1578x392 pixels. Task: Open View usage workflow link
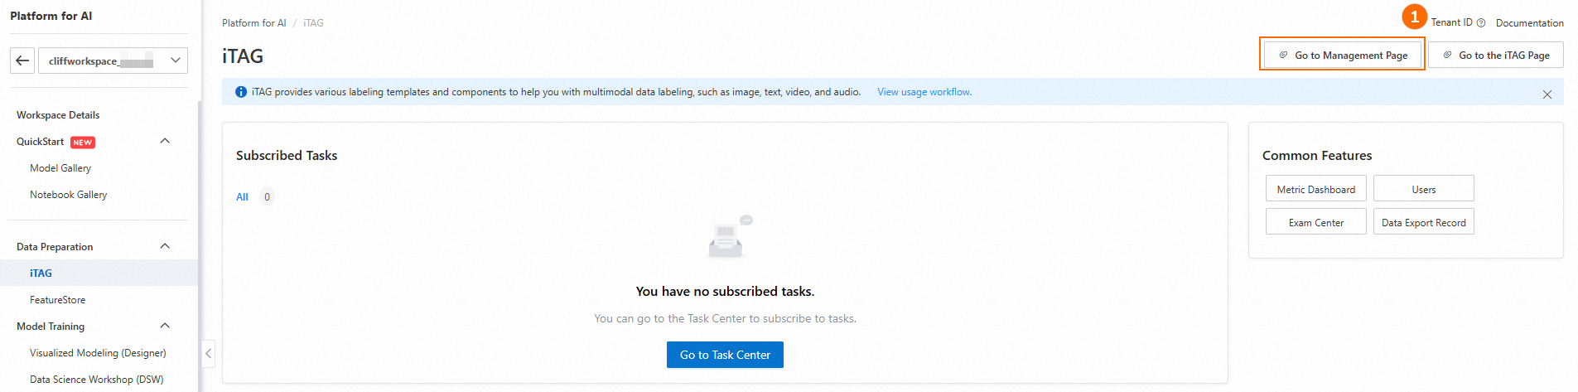(924, 92)
